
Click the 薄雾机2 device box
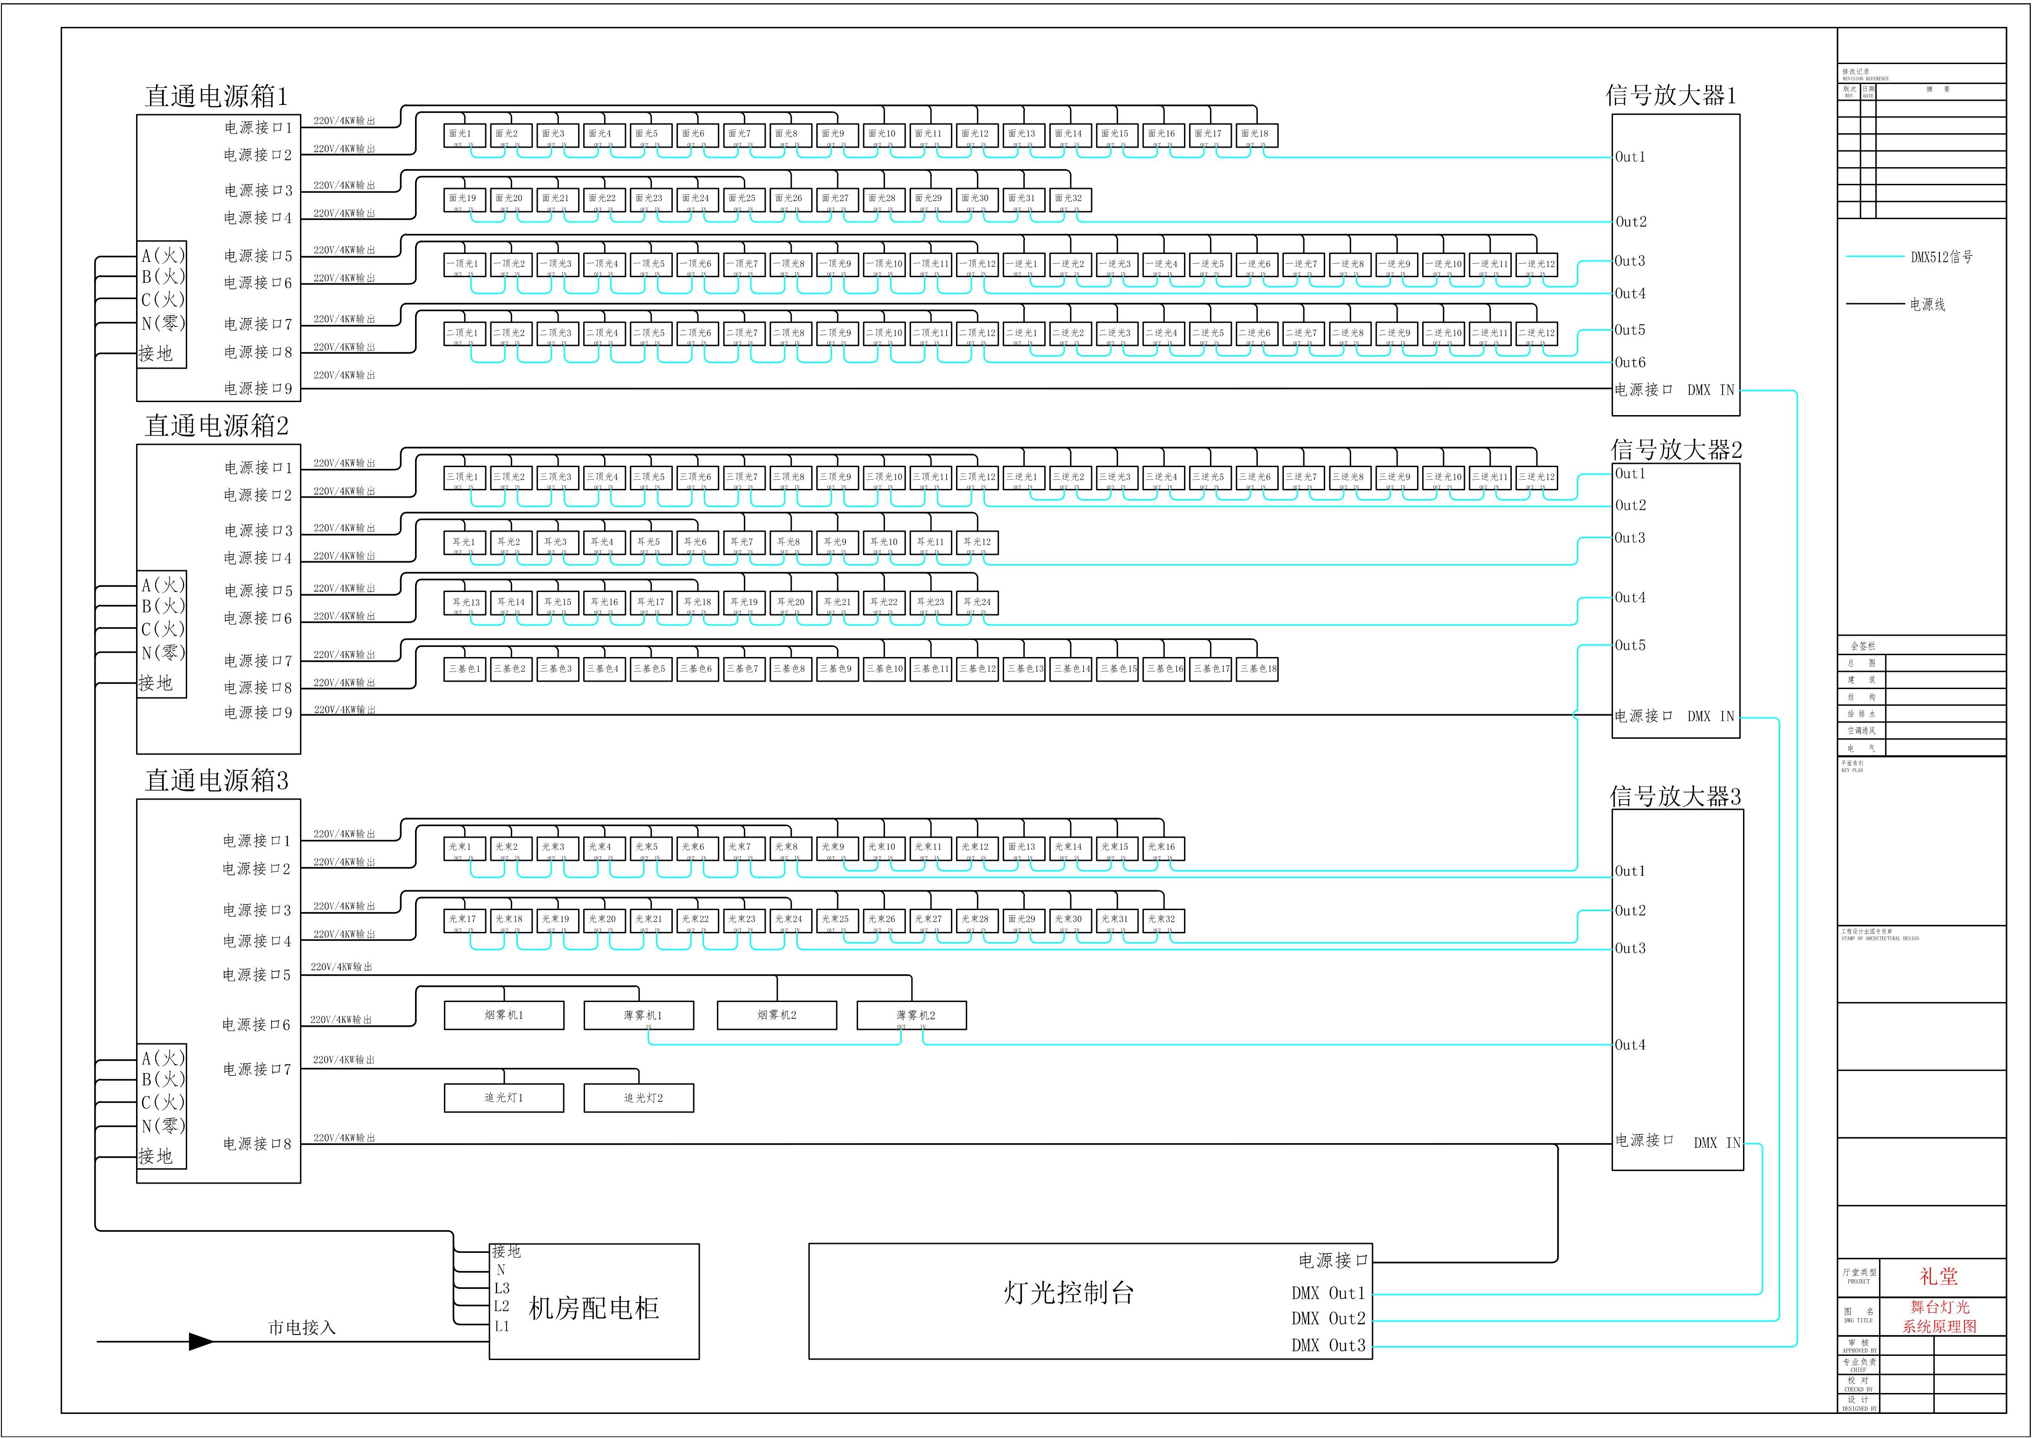(x=911, y=1015)
